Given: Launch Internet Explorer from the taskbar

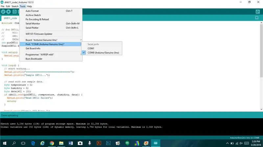Looking at the screenshot, I should point(42,143).
